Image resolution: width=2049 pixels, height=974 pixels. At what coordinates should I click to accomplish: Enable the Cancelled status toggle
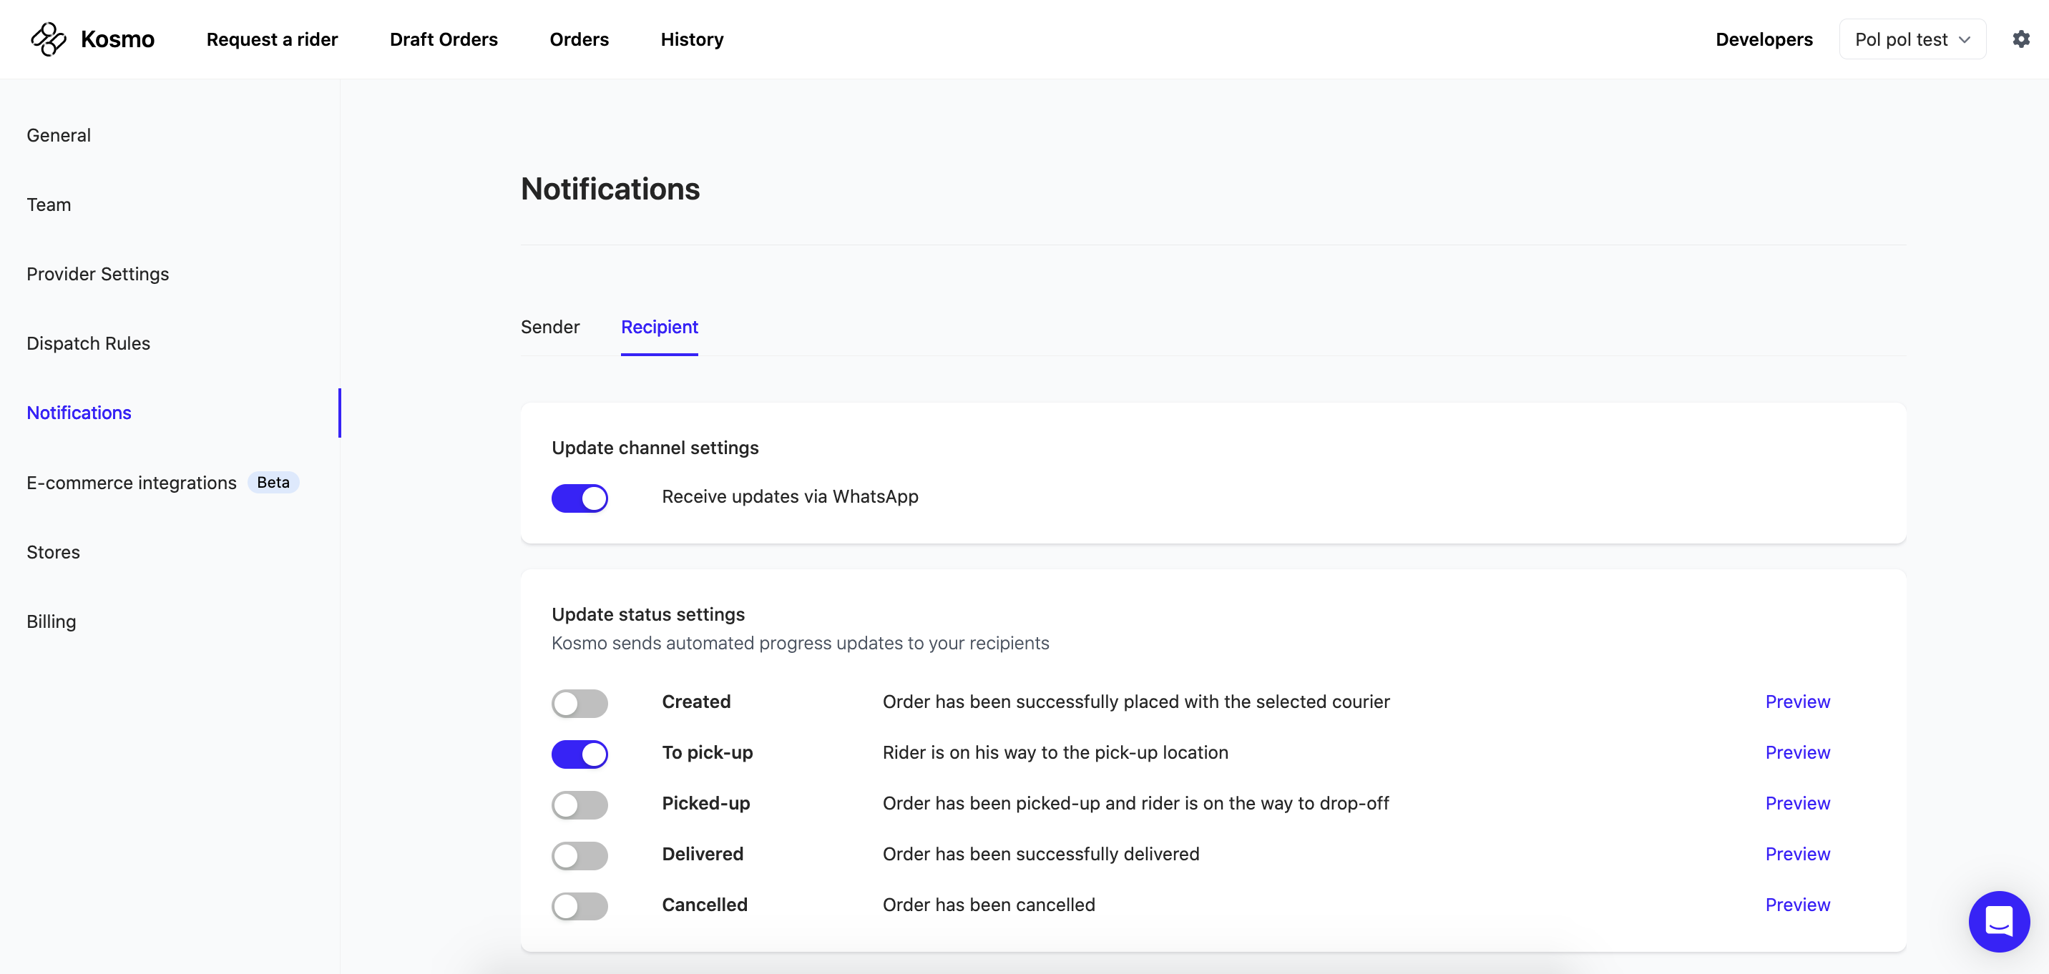[x=579, y=905]
